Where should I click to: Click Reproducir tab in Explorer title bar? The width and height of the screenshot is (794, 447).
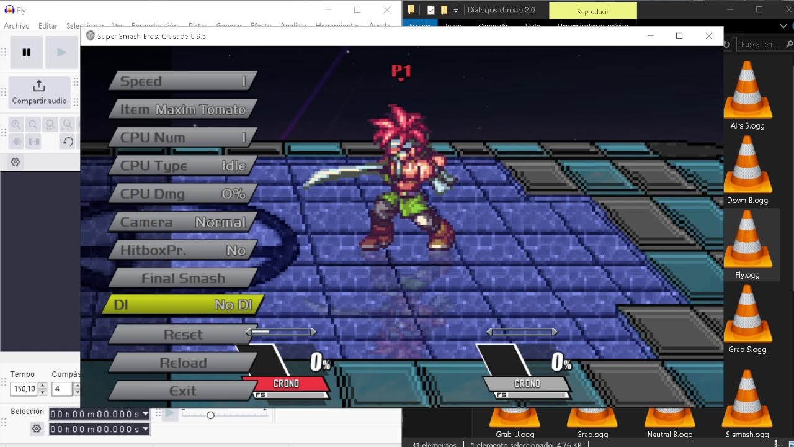593,11
